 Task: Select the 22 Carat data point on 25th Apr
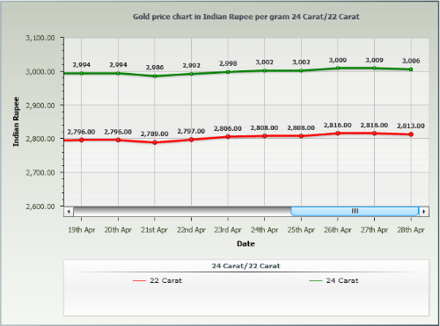pyautogui.click(x=301, y=136)
